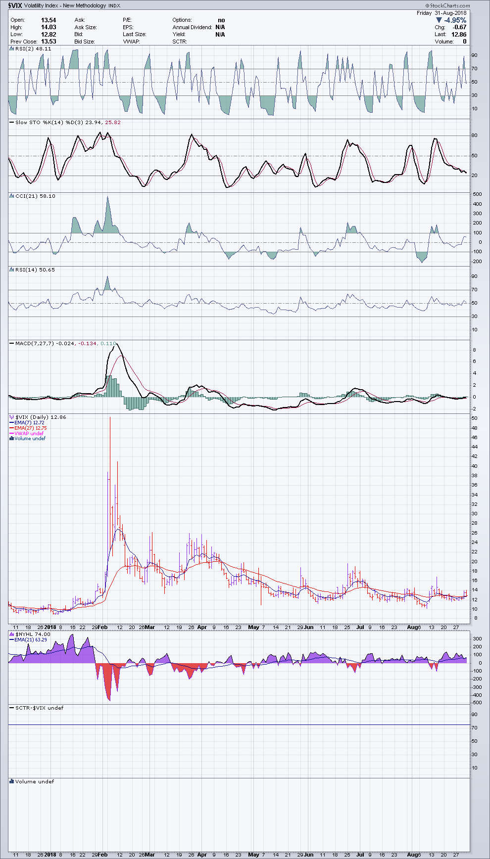Click the magenta VWAP undef legend entry
The width and height of the screenshot is (490, 859).
click(29, 433)
